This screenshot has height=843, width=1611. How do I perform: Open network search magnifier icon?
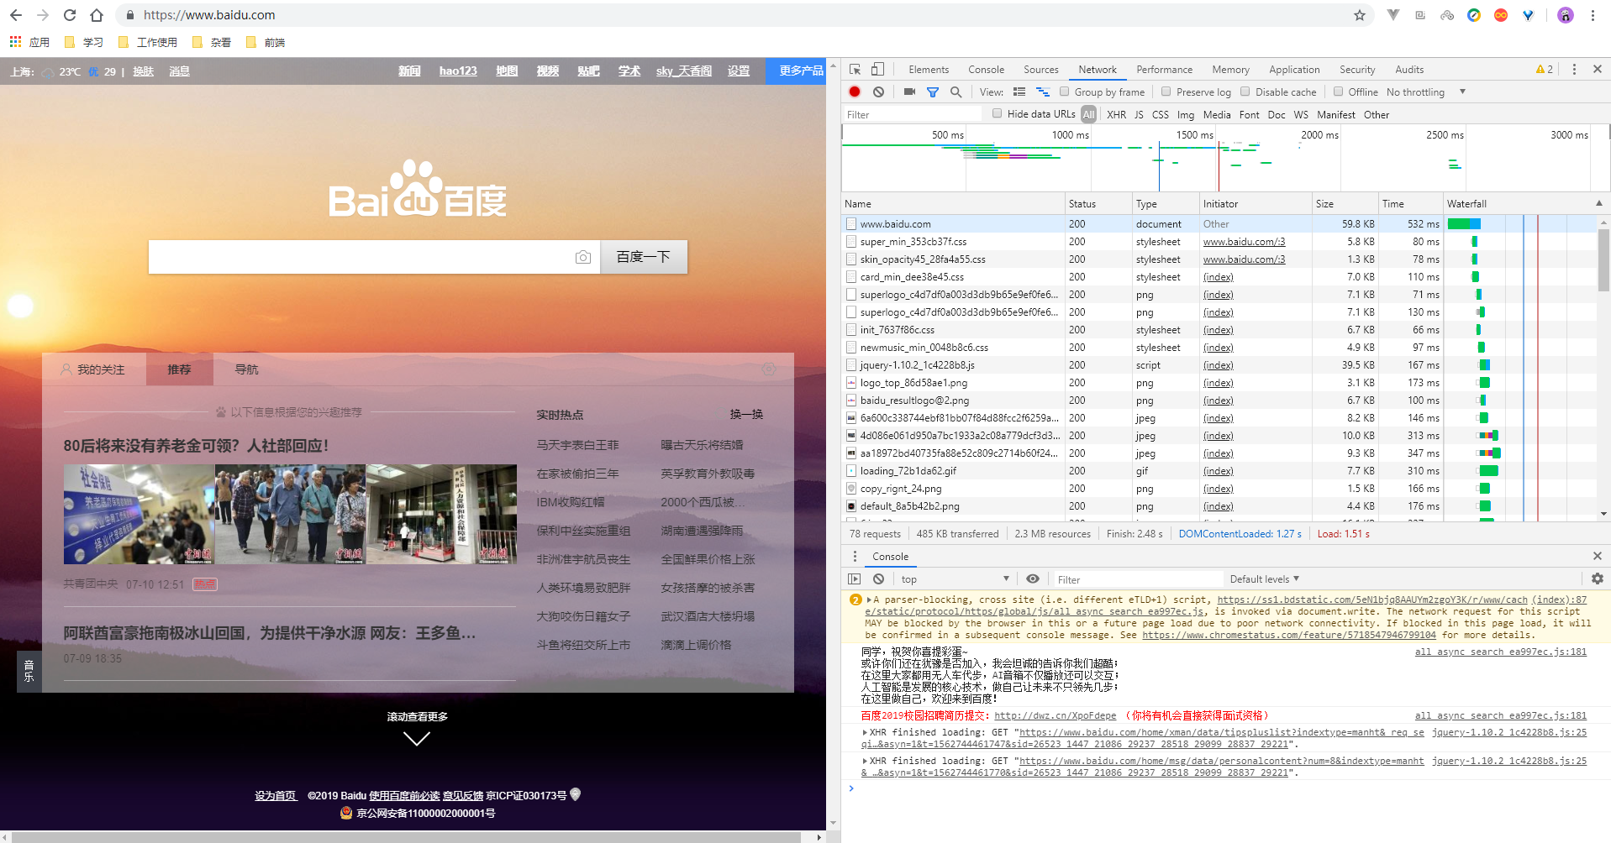(x=956, y=92)
